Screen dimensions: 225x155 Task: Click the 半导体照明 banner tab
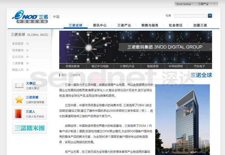[x=176, y=66]
